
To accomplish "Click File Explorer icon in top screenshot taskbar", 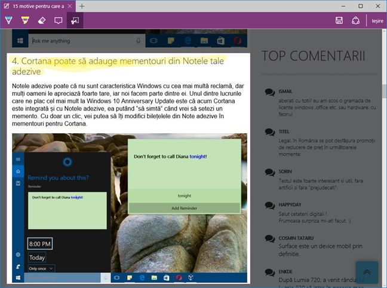I will pos(204,41).
